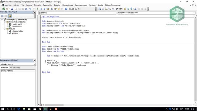
Task: Click Toggle Folders icon in Project panel
Action: coord(10,16)
